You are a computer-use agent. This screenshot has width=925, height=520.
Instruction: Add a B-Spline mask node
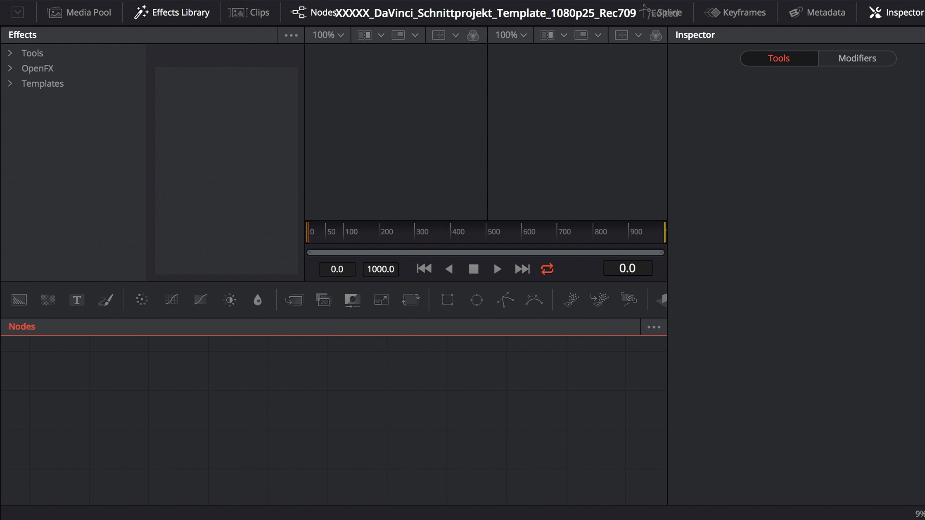[534, 300]
